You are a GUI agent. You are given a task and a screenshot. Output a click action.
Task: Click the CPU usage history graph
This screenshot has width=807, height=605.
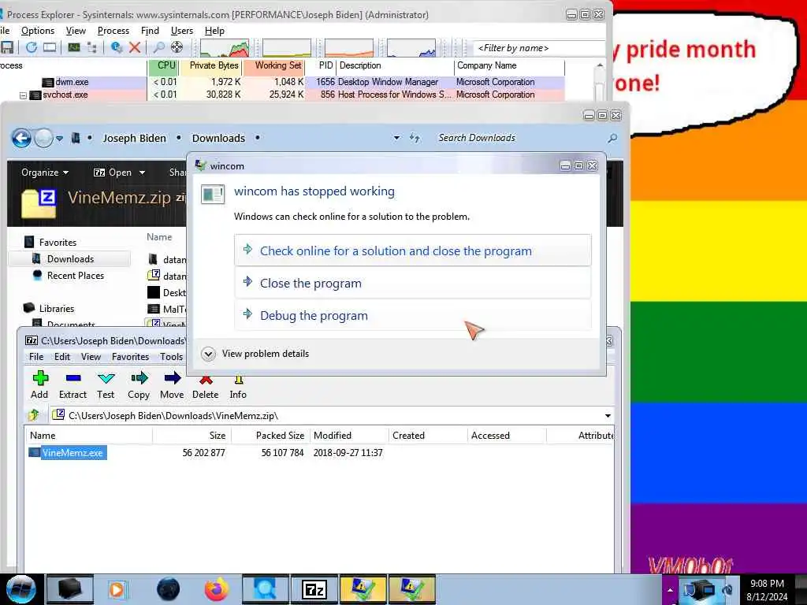[x=225, y=48]
